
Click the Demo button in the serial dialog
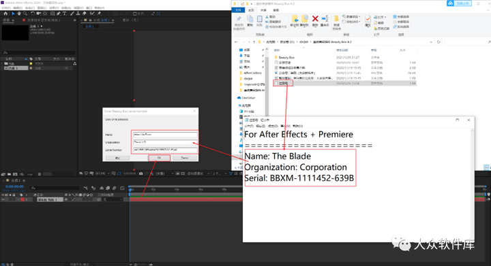pyautogui.click(x=185, y=158)
